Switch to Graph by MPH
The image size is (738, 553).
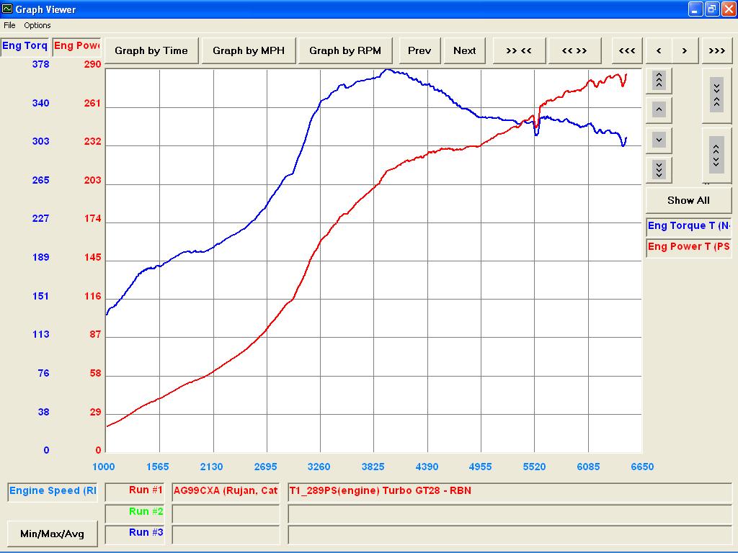(x=249, y=51)
